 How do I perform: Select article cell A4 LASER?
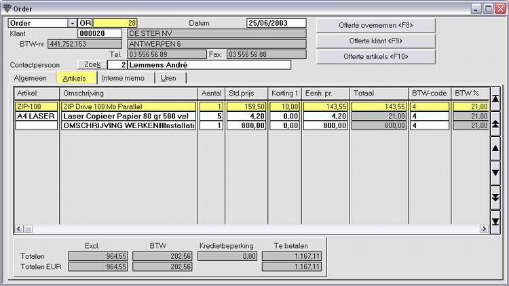click(x=37, y=116)
